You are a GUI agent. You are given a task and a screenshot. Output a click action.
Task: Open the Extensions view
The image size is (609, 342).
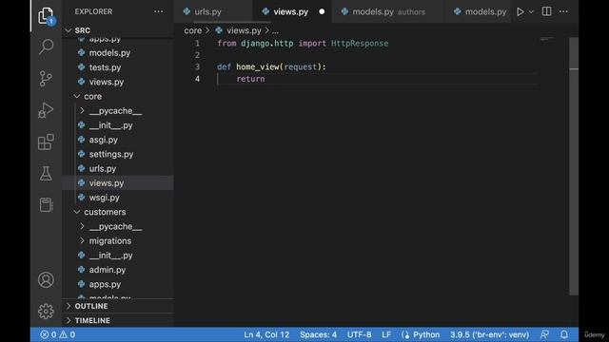point(46,142)
